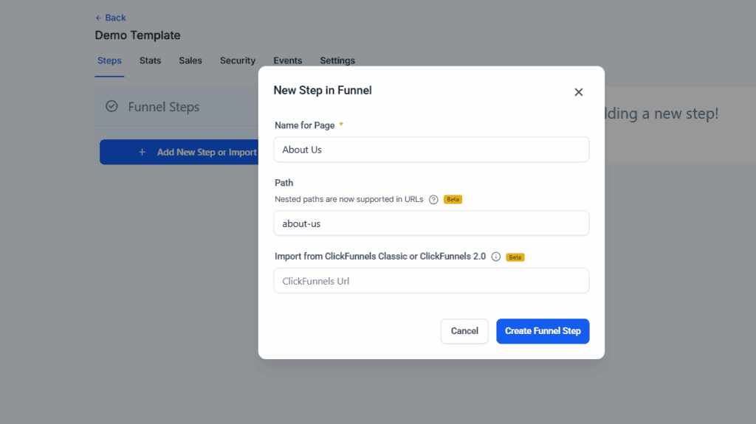756x424 pixels.
Task: Click the Path field containing about-us
Action: click(431, 223)
